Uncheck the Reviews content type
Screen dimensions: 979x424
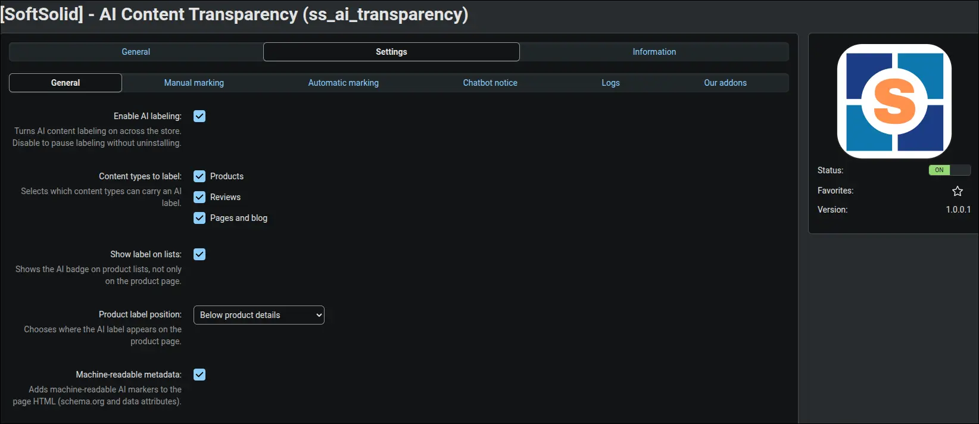point(199,197)
